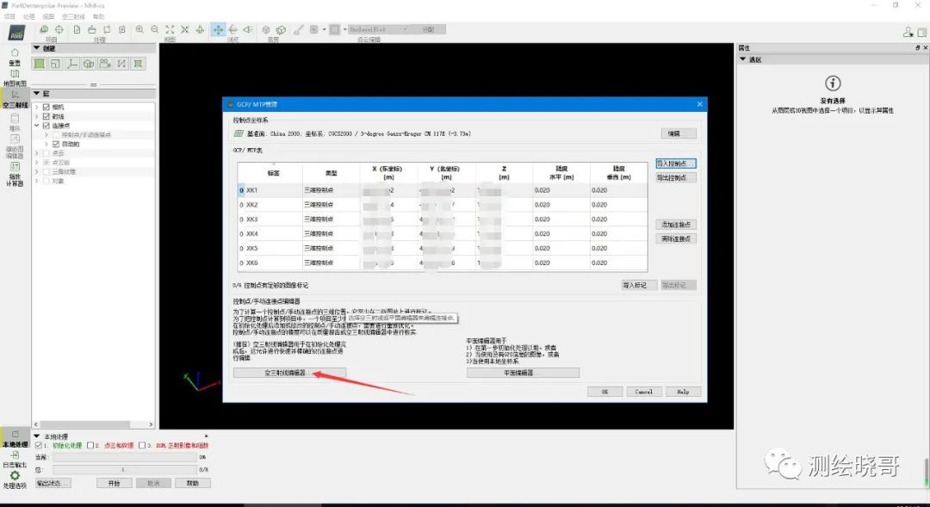Expand the Rays layer tree node
930x507 pixels.
(x=37, y=116)
